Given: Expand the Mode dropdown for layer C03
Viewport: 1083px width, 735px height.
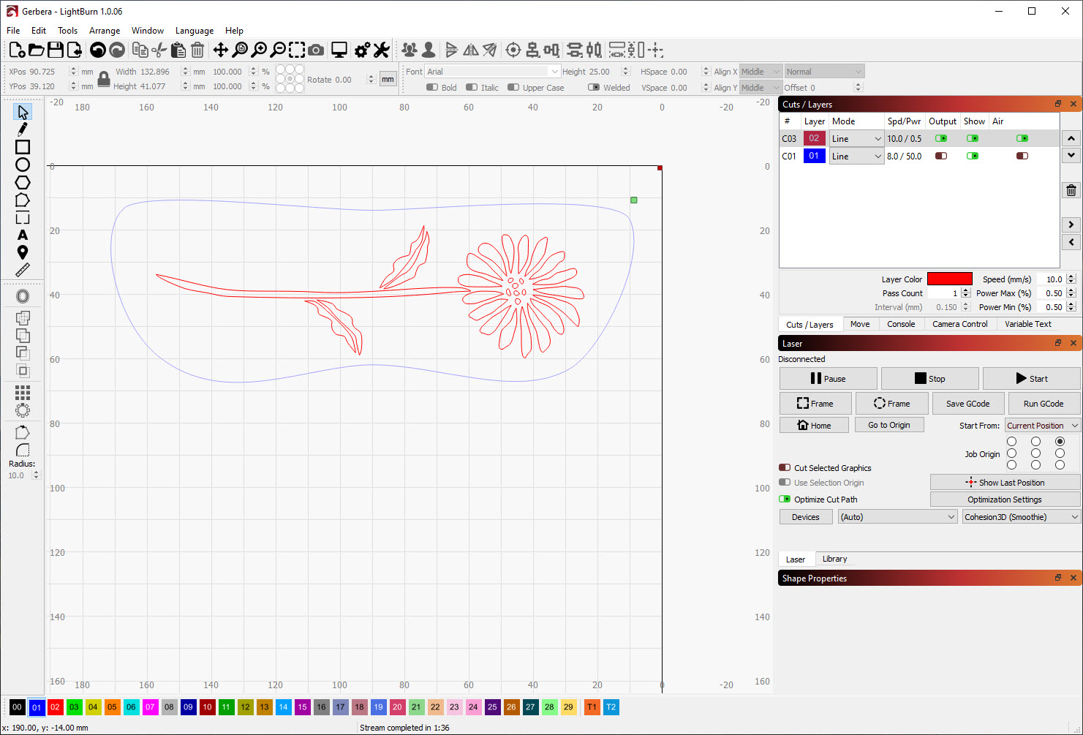Looking at the screenshot, I should click(856, 138).
